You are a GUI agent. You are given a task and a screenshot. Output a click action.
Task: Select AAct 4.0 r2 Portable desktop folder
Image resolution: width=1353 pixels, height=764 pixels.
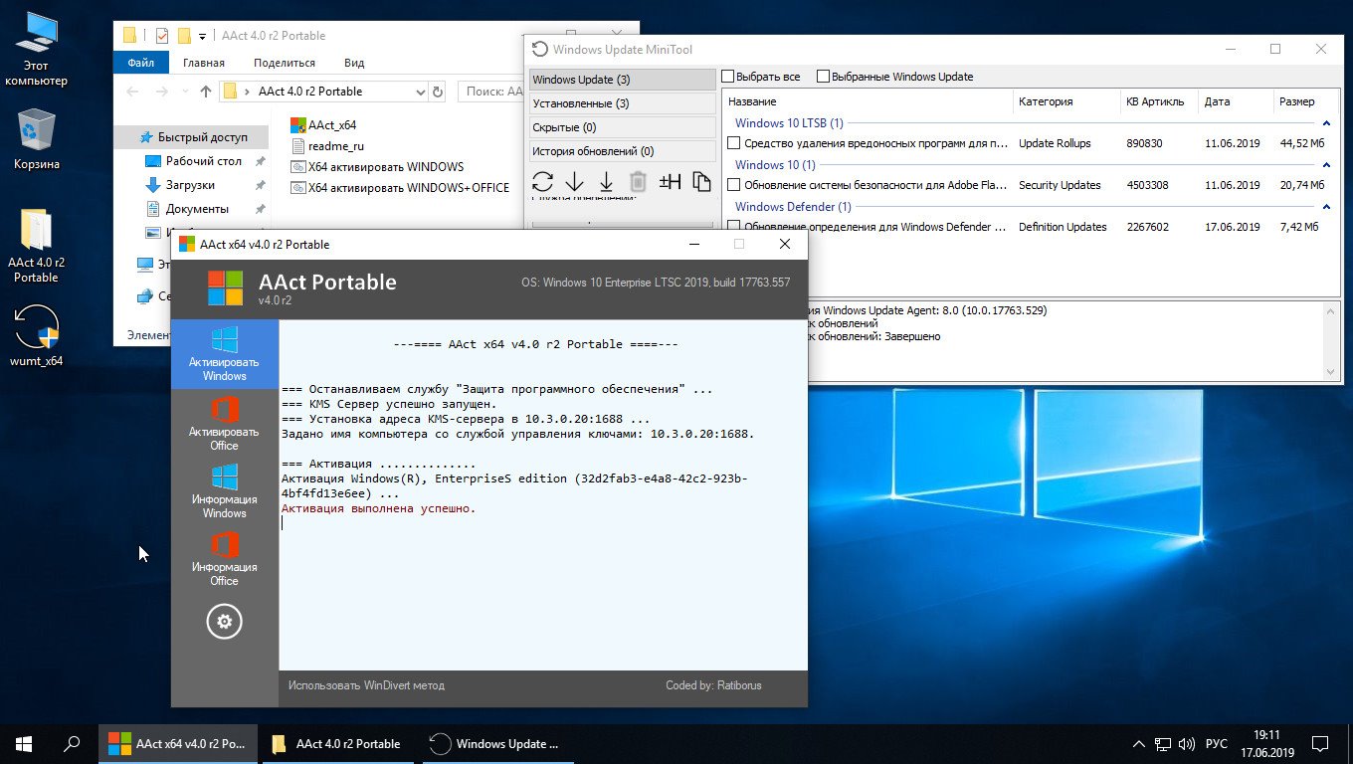click(36, 246)
